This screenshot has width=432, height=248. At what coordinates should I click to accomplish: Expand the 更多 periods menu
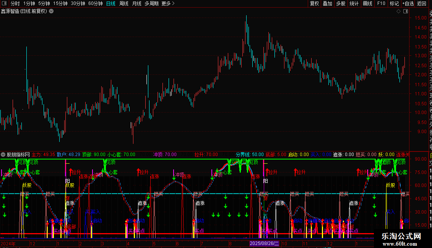(x=168, y=3)
